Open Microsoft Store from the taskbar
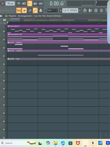Viewport: 110px width, 147px height. (x=71, y=143)
